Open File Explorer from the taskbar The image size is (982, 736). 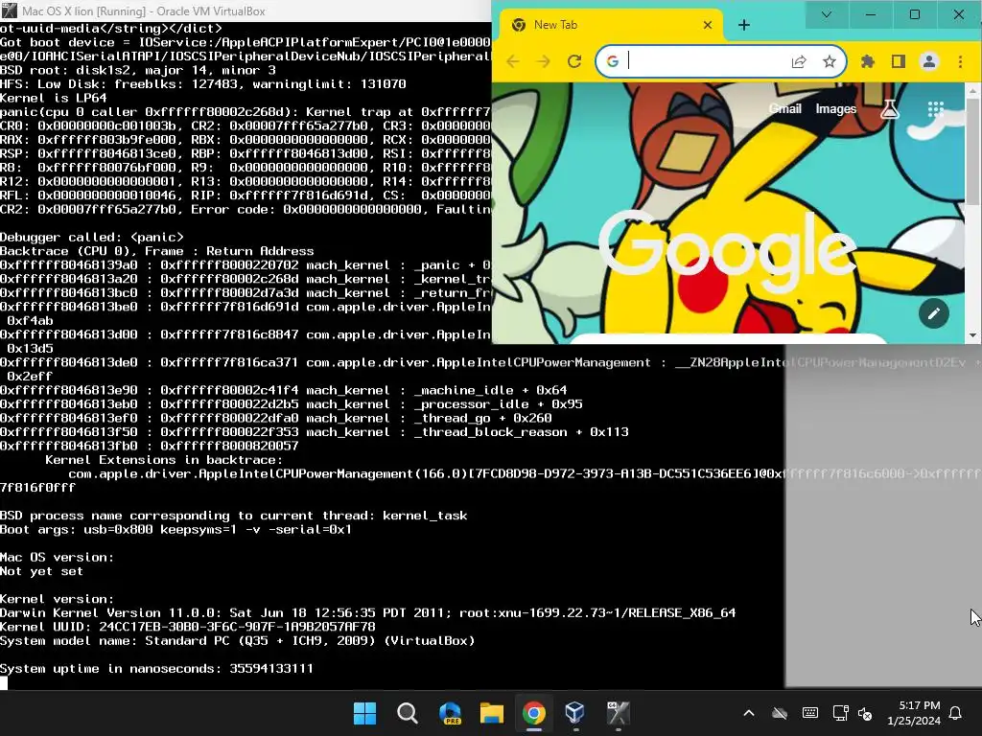click(492, 713)
